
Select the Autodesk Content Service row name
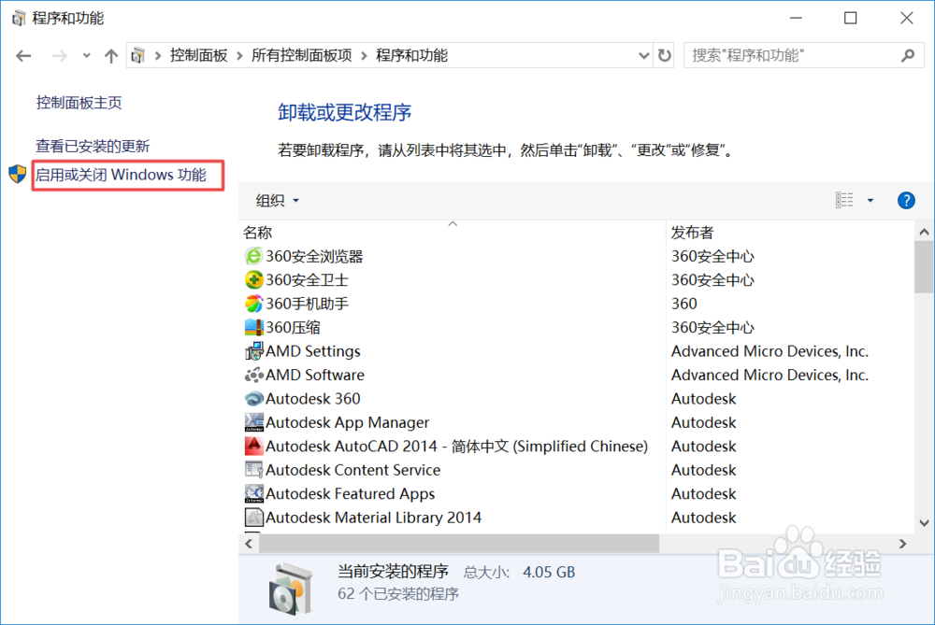352,470
